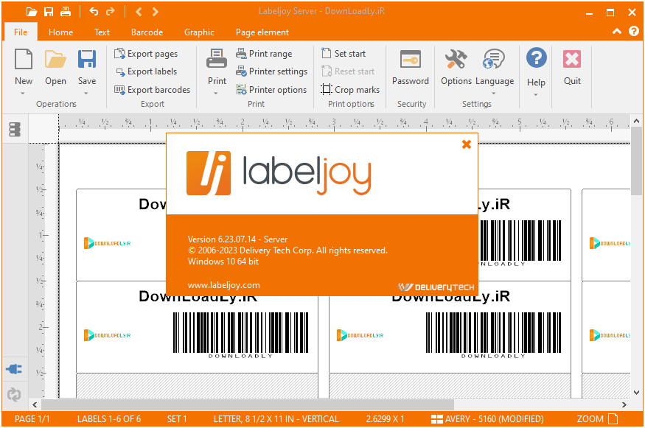This screenshot has height=428, width=645.
Task: Click Export pages
Action: point(146,54)
